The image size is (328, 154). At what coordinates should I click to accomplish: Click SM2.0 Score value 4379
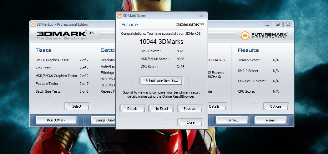180,51
